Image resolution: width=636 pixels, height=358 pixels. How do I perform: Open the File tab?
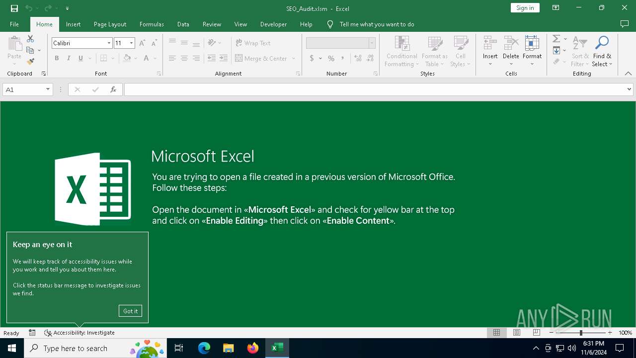[14, 24]
